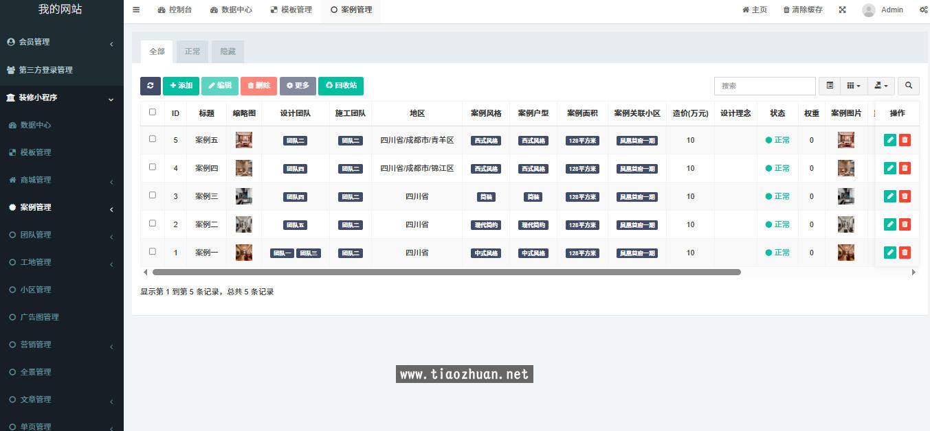This screenshot has width=930, height=431.
Task: Click the horizontal scrollbar under the table
Action: pyautogui.click(x=447, y=272)
